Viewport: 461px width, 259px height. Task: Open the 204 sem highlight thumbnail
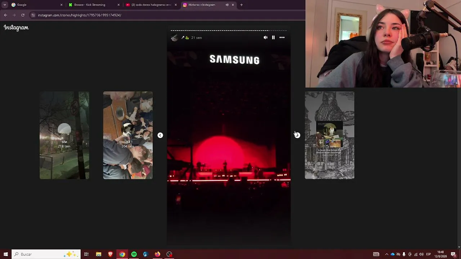pyautogui.click(x=128, y=135)
